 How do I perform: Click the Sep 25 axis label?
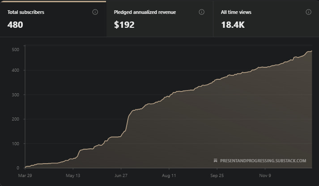[x=217, y=175]
